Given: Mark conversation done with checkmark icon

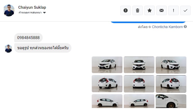Looking at the screenshot, I should pyautogui.click(x=185, y=10).
